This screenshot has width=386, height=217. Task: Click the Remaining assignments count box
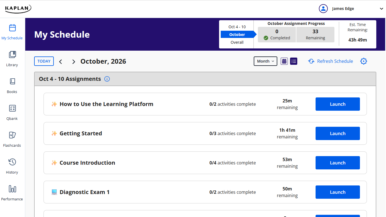click(x=315, y=35)
